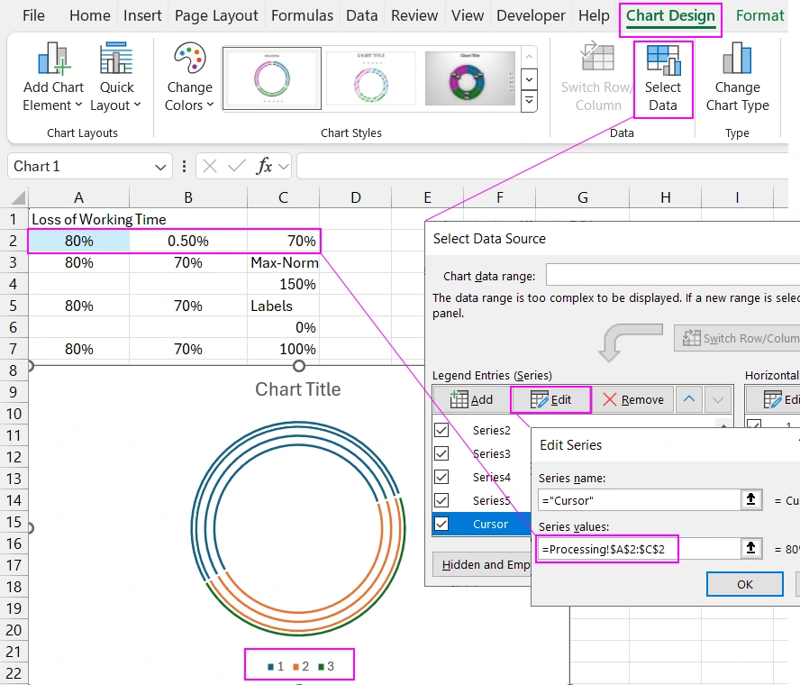Screen dimensions: 800x685
Task: Uncheck the Series2 legend entry
Action: 441,430
